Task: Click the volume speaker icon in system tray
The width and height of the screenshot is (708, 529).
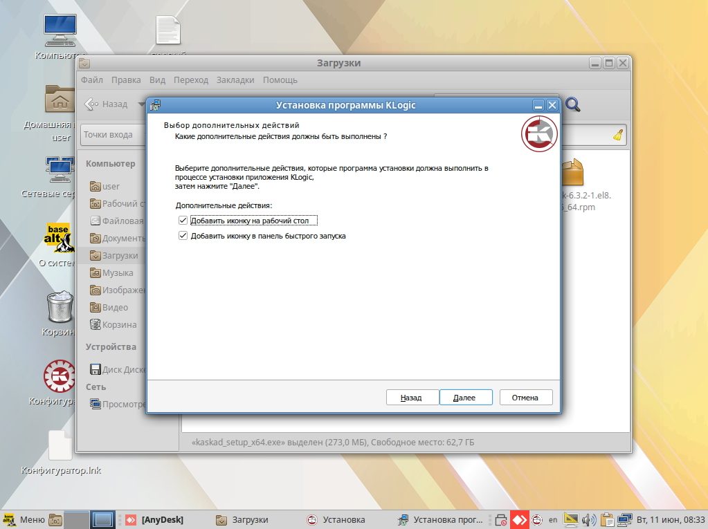Action: [x=589, y=519]
